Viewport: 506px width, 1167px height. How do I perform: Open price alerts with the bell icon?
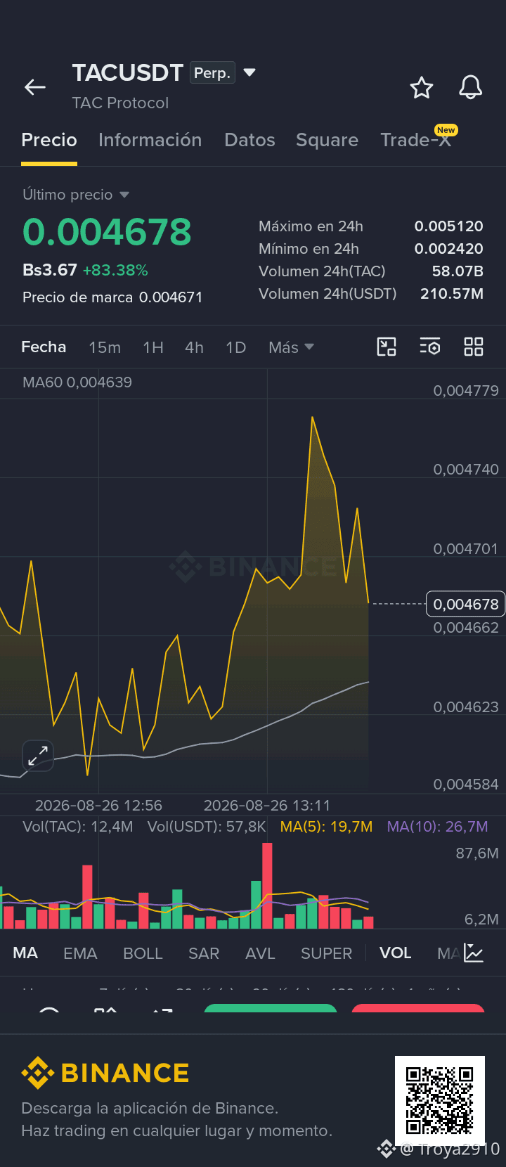[471, 88]
